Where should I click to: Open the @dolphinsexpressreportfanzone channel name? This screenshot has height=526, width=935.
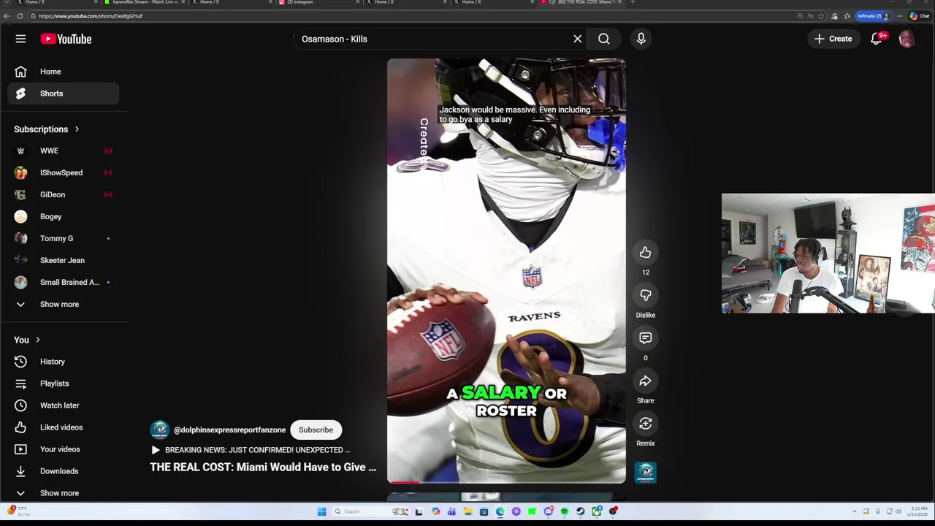(x=229, y=430)
